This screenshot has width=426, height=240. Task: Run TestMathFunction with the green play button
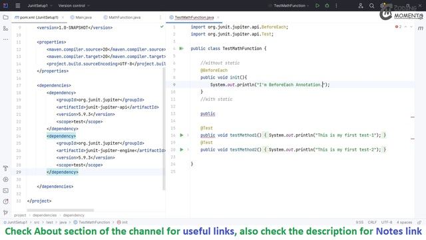point(318,5)
